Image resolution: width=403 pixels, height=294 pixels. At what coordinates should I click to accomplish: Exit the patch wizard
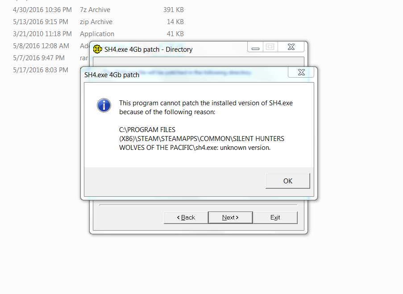point(275,217)
